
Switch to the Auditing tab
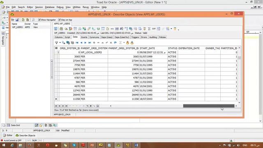(x=153, y=37)
